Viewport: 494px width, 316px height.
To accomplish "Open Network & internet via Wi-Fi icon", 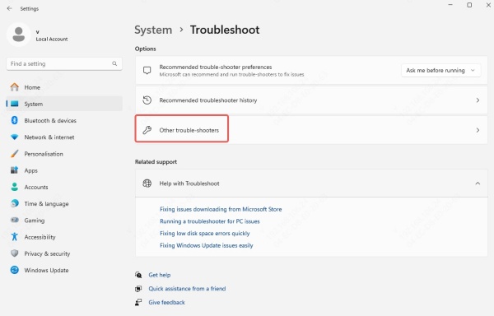I will tap(15, 137).
